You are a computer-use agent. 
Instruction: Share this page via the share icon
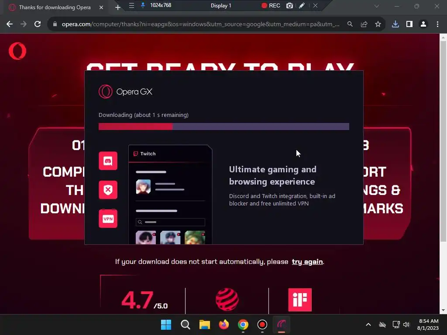click(364, 24)
